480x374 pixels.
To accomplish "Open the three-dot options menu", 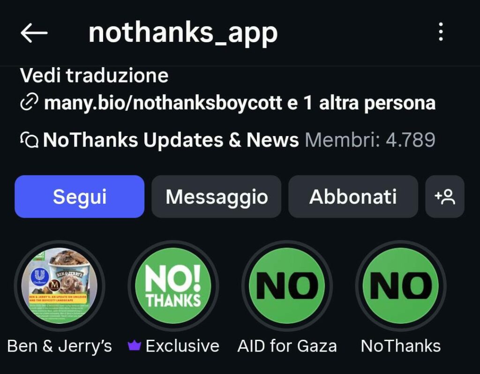I will pos(441,31).
